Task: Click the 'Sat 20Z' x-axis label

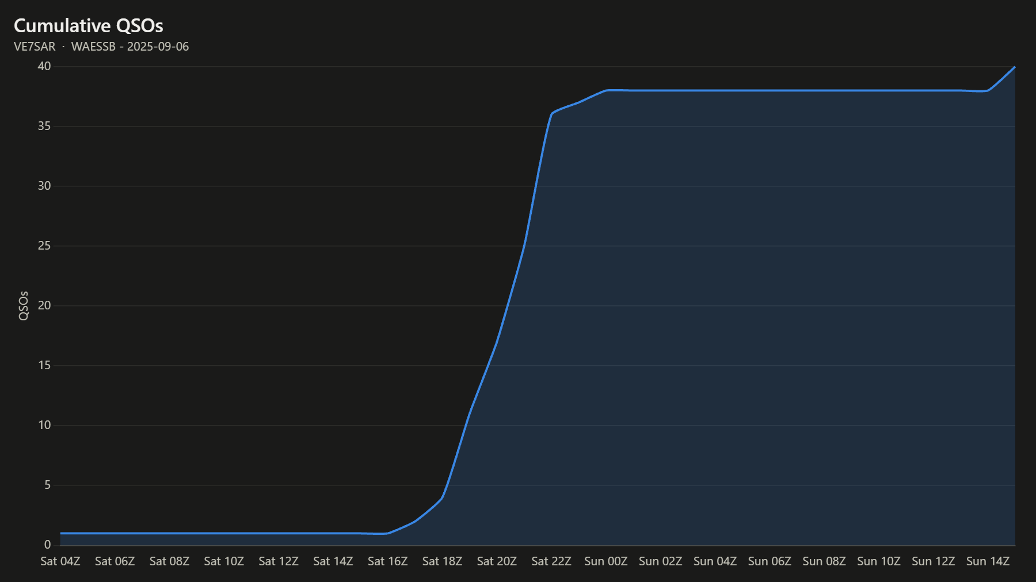Action: coord(497,561)
